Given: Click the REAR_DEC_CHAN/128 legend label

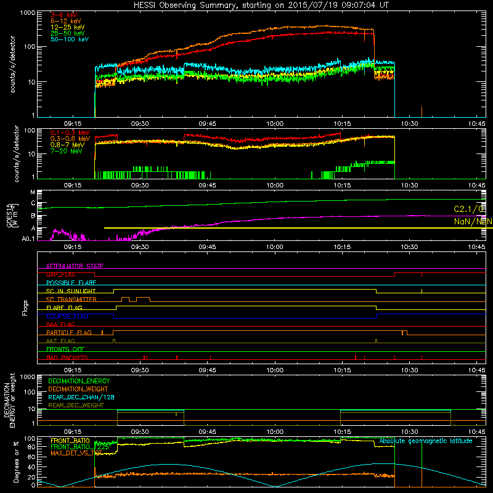Looking at the screenshot, I should click(81, 397).
